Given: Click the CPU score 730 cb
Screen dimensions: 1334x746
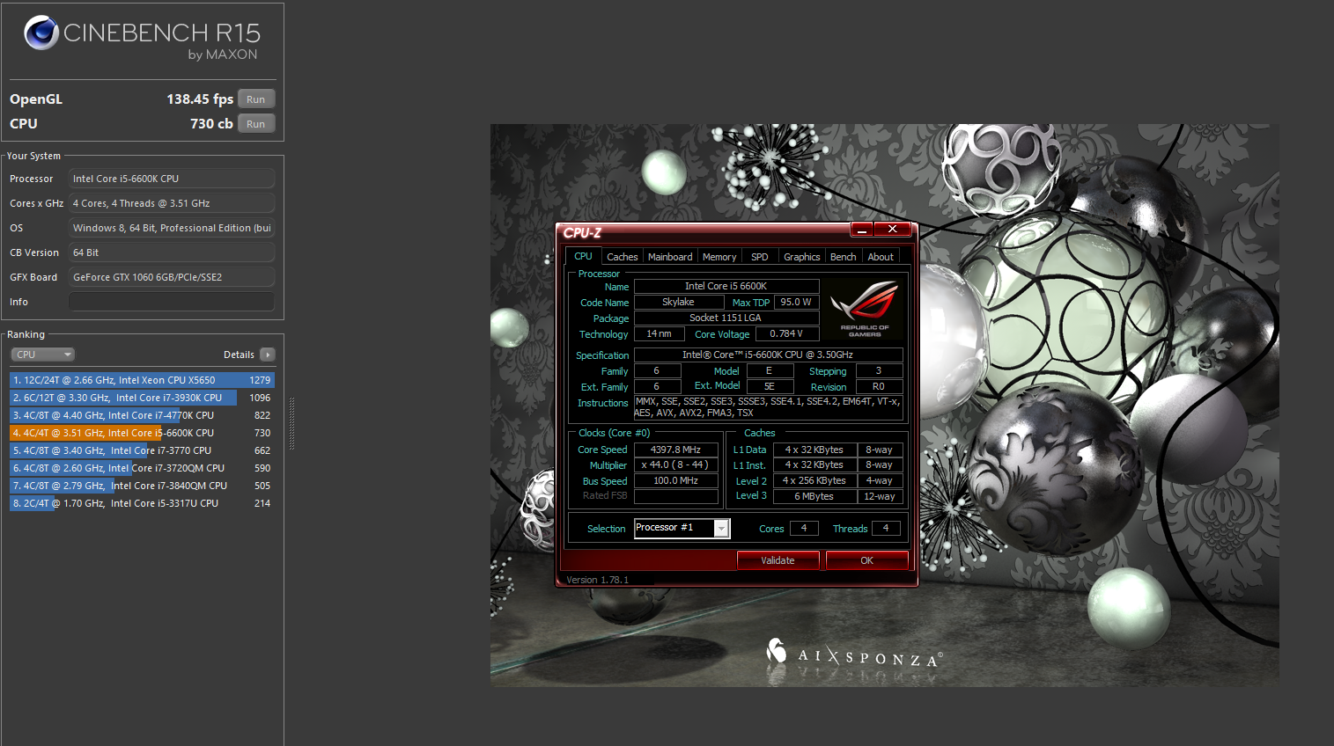Looking at the screenshot, I should (x=211, y=124).
